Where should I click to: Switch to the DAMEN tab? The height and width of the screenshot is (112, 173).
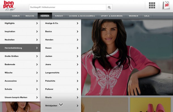point(16,16)
